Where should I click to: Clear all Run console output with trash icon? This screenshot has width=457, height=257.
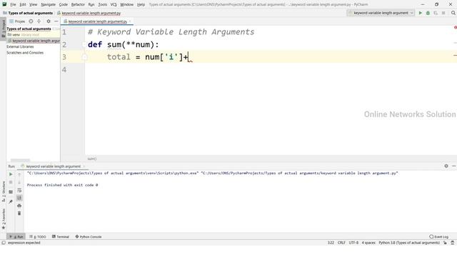(x=19, y=213)
